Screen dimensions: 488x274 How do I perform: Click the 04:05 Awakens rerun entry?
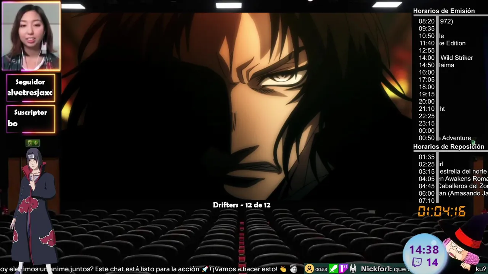click(x=453, y=178)
